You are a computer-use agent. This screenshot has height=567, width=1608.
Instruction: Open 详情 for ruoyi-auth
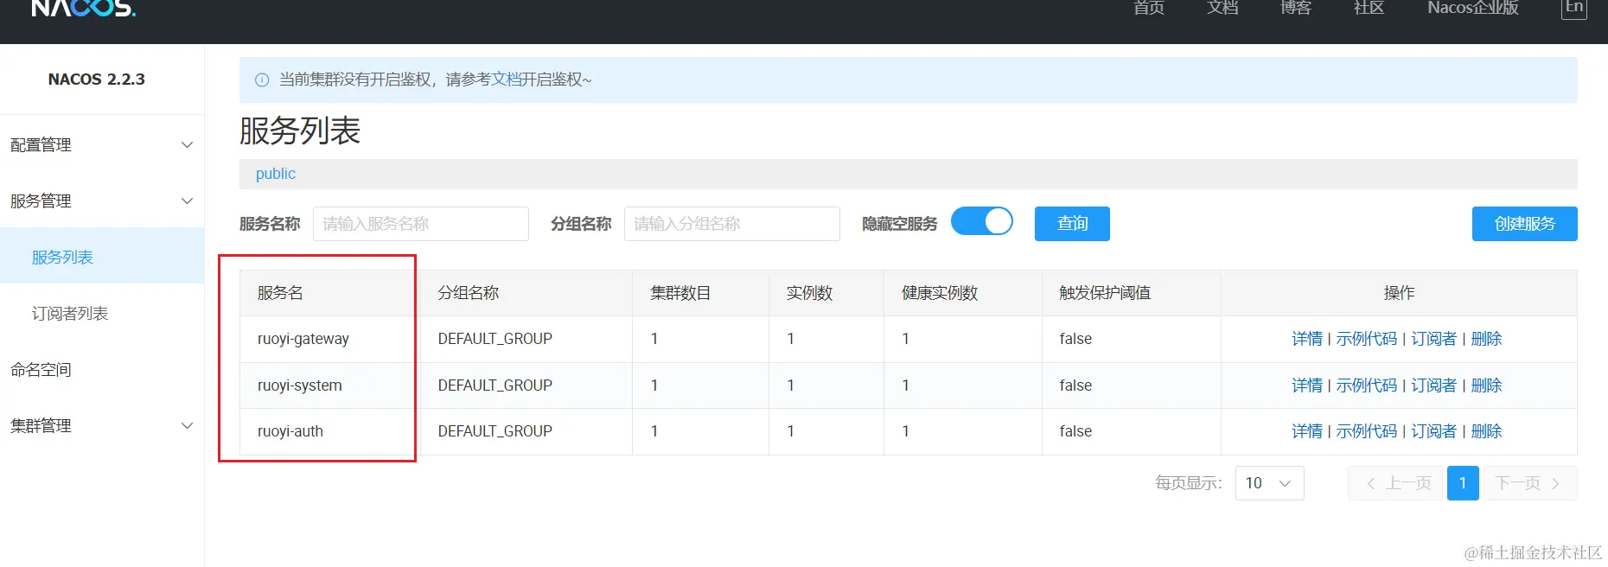(1307, 431)
